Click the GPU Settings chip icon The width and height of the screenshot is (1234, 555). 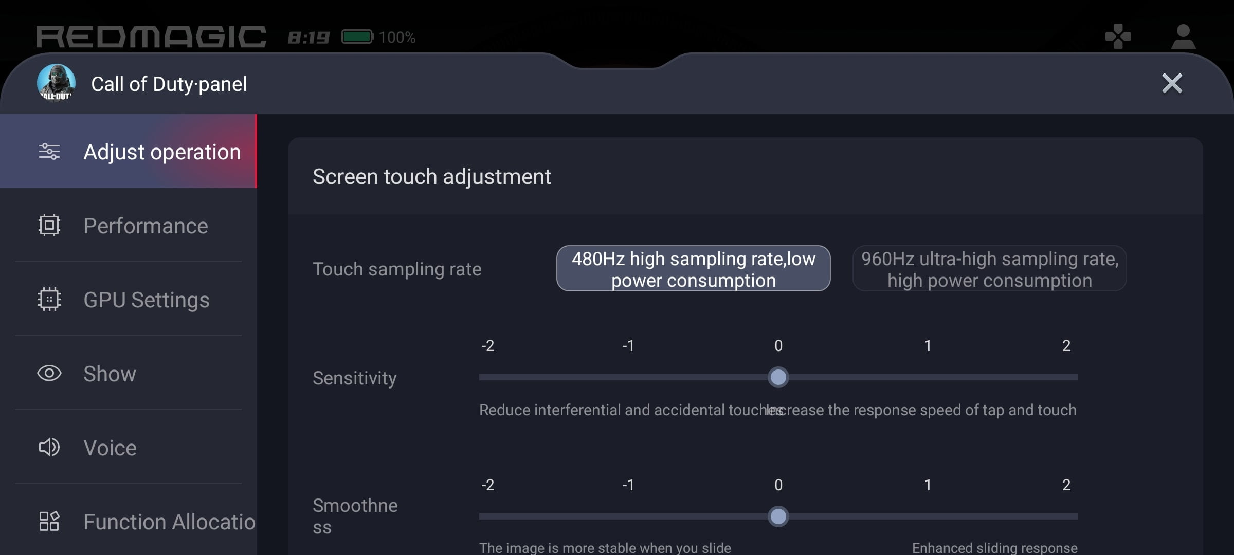[49, 300]
